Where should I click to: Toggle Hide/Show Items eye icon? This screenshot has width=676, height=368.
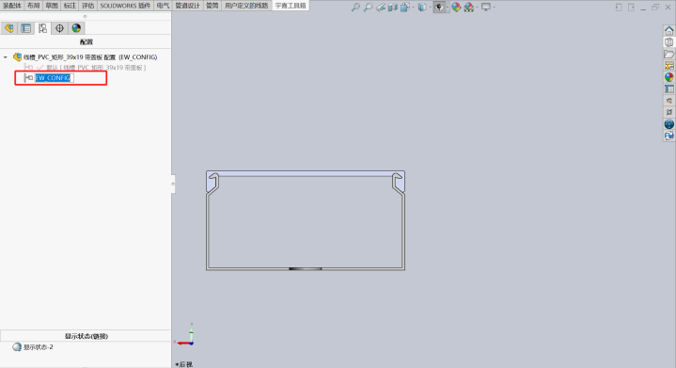[438, 7]
